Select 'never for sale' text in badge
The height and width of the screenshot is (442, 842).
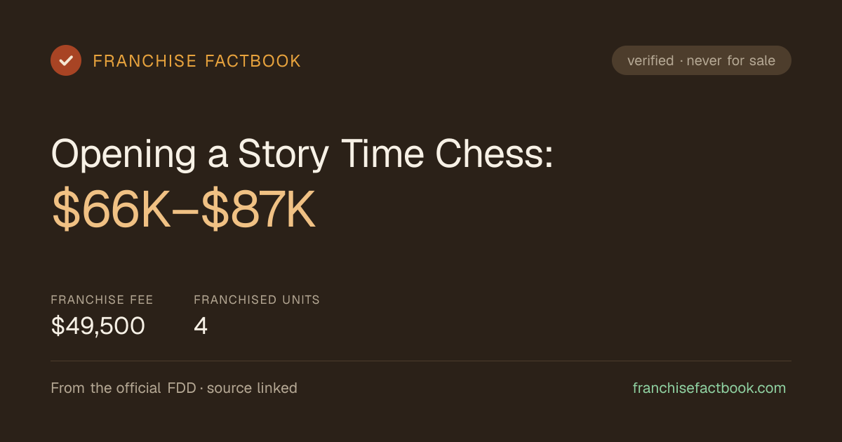coord(730,61)
